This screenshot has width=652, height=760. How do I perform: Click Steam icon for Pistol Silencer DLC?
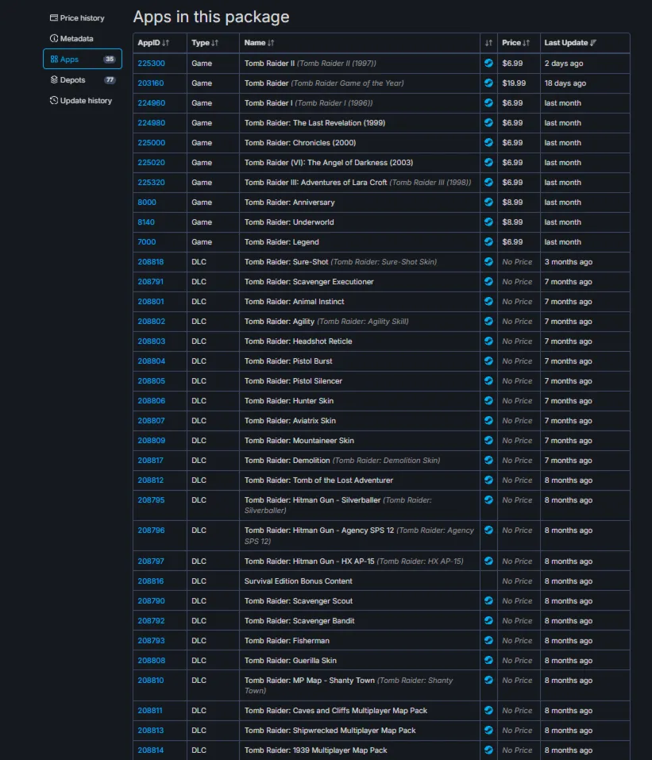[488, 381]
